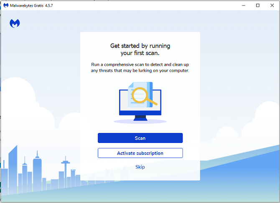Click the small Malwarebytes icon in title bar
280x203 pixels.
[x=6, y=5]
